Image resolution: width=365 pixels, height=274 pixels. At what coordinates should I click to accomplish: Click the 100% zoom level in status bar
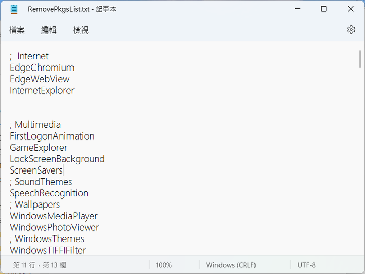tap(164, 265)
